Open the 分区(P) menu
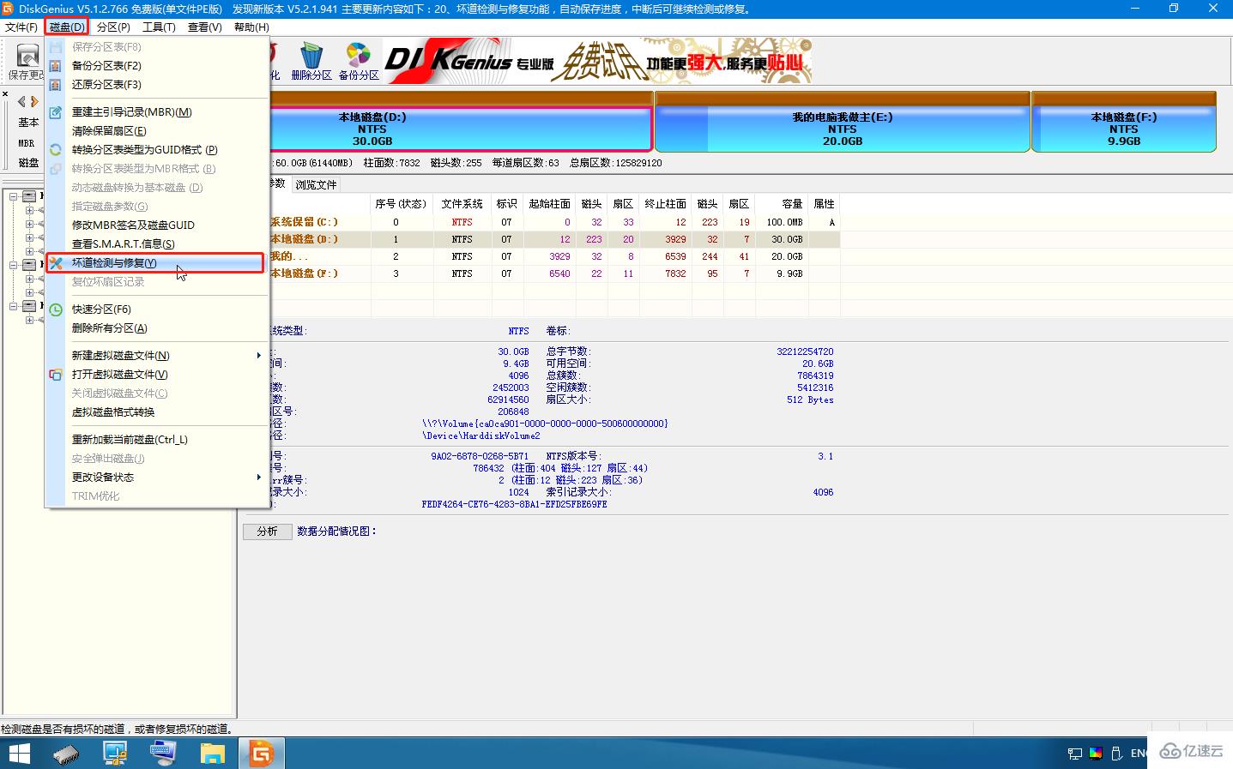Screen dimensions: 1233x769 [113, 27]
